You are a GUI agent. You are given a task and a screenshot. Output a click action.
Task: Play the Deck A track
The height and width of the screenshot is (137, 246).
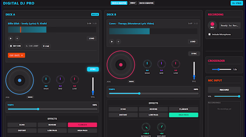click(x=11, y=38)
